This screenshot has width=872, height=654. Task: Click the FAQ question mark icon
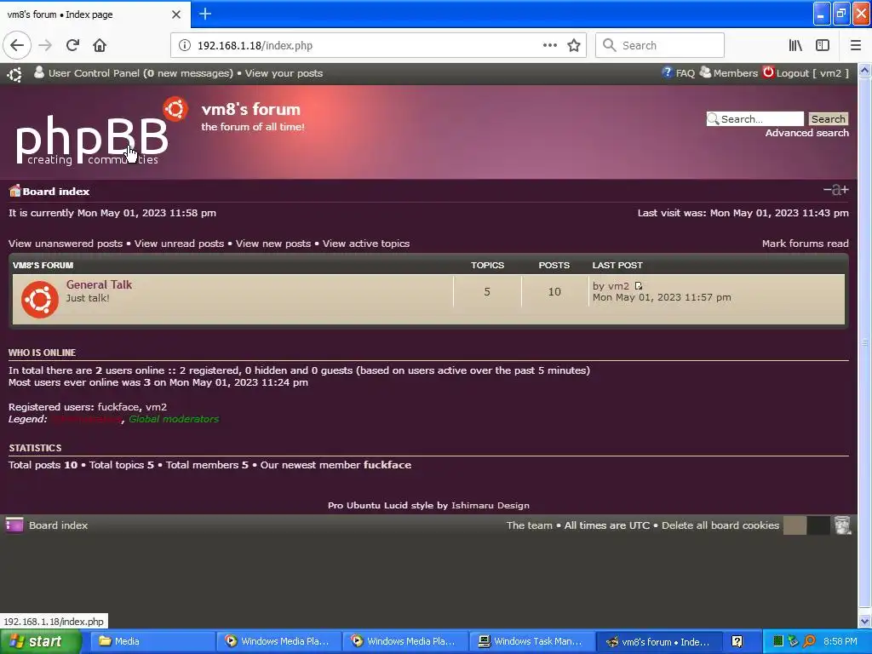[667, 72]
